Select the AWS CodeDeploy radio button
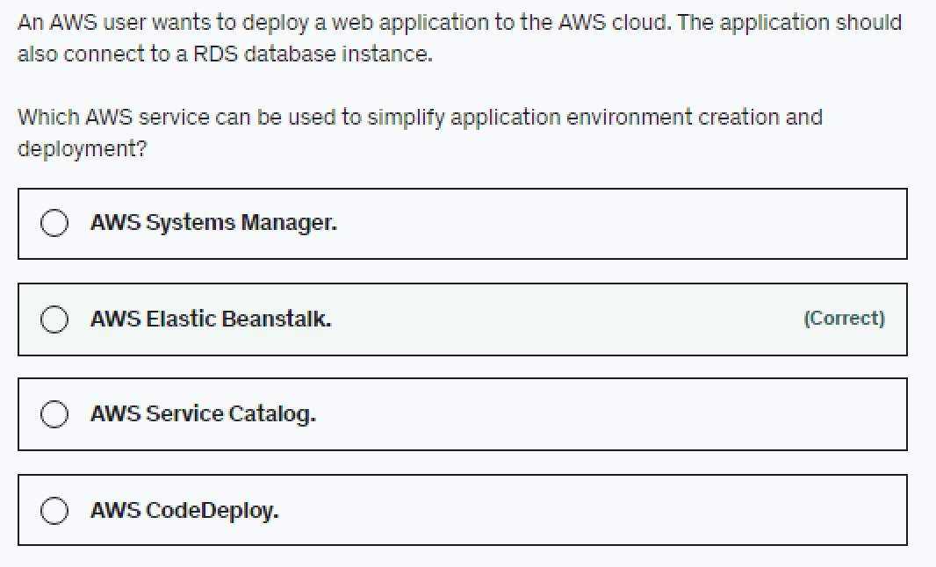 pyautogui.click(x=54, y=511)
